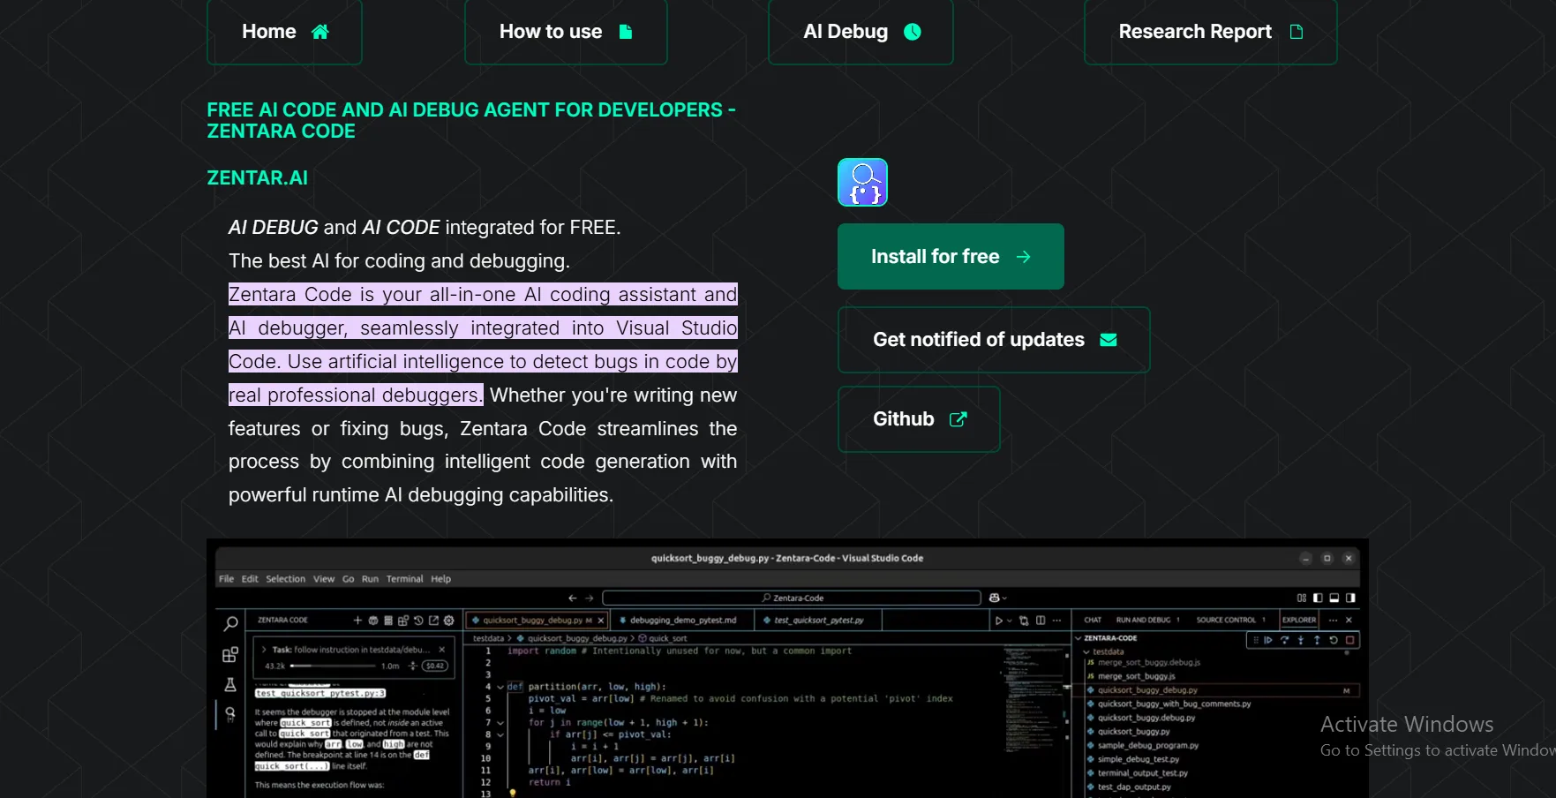Open the run dropdown arrow beside play
Viewport: 1556px width, 798px height.
1010,621
